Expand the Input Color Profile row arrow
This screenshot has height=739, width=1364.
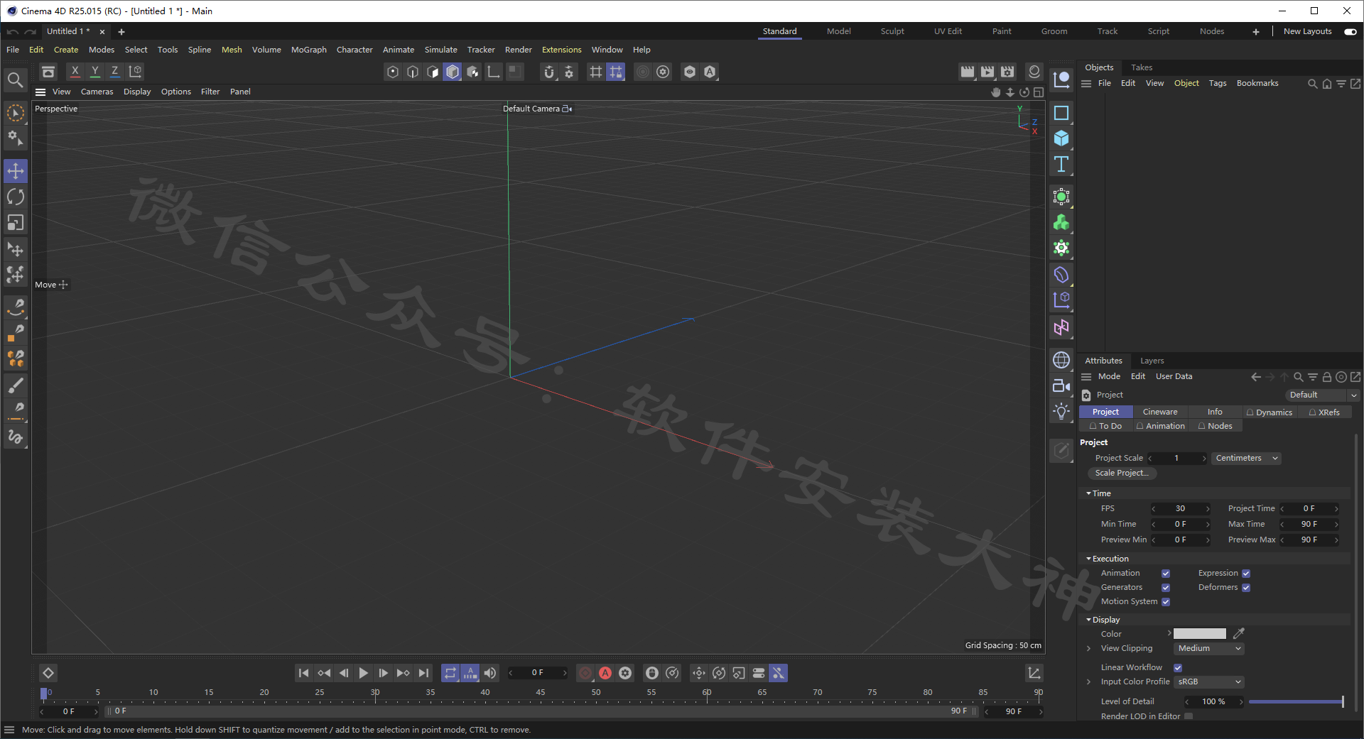point(1088,682)
